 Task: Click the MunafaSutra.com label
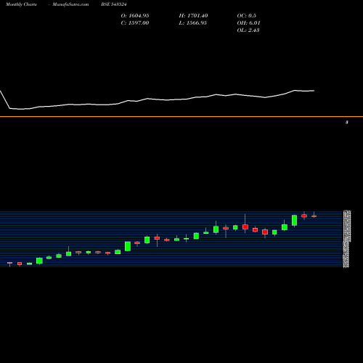(70, 4)
